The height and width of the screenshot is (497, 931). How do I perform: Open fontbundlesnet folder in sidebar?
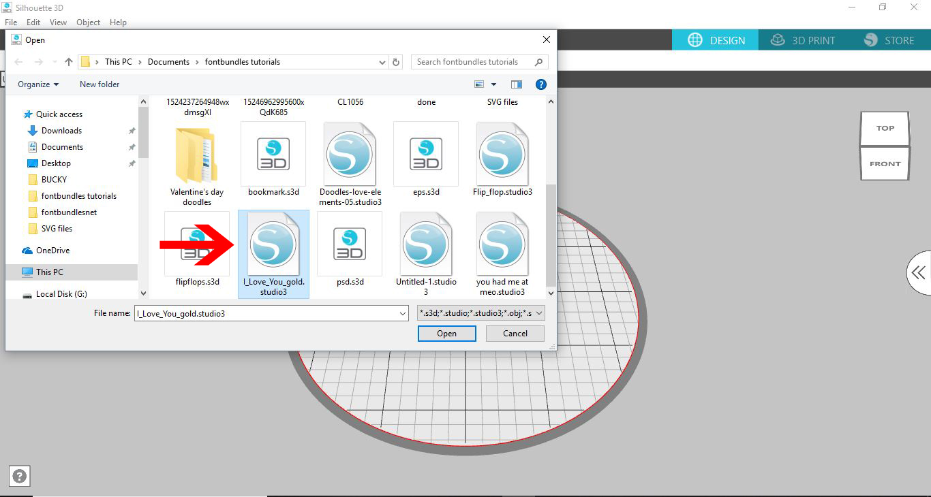coord(69,212)
